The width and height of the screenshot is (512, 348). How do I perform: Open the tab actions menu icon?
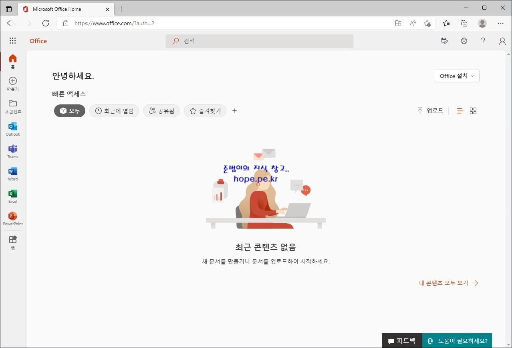click(9, 9)
